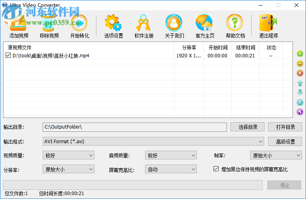Click the 源视频文件 column header
This screenshot has width=306, height=199.
tap(89, 47)
